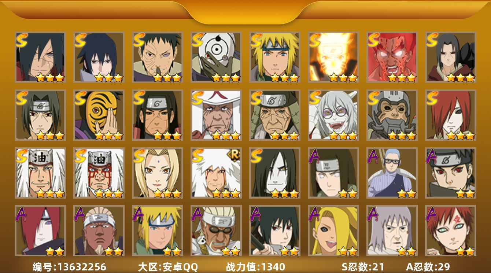Open the Kabuto sage mode portrait with glasses
491x273 pixels.
(333, 115)
